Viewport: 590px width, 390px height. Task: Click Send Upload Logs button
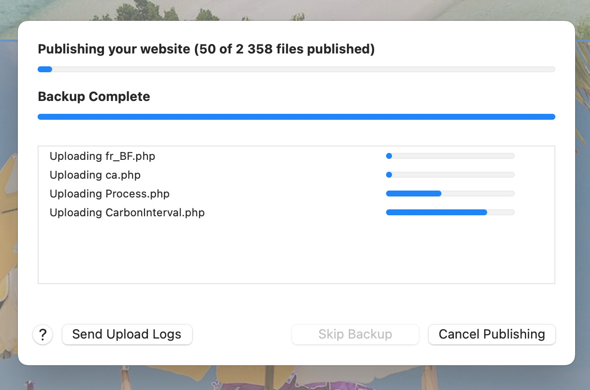tap(127, 335)
